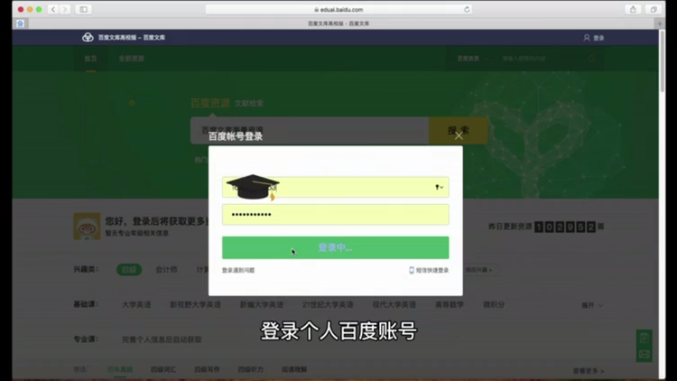The height and width of the screenshot is (381, 677).
Task: Click the 修改兴趣 button
Action: (x=478, y=270)
